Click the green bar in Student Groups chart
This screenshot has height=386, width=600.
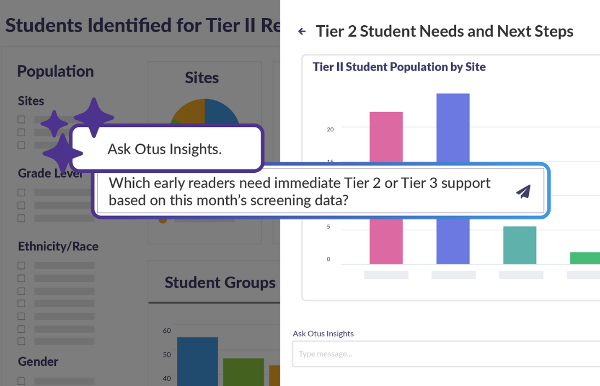pos(243,372)
